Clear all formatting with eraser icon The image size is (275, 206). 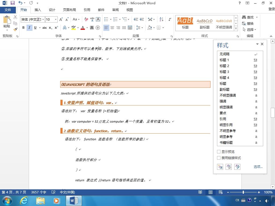click(x=86, y=19)
